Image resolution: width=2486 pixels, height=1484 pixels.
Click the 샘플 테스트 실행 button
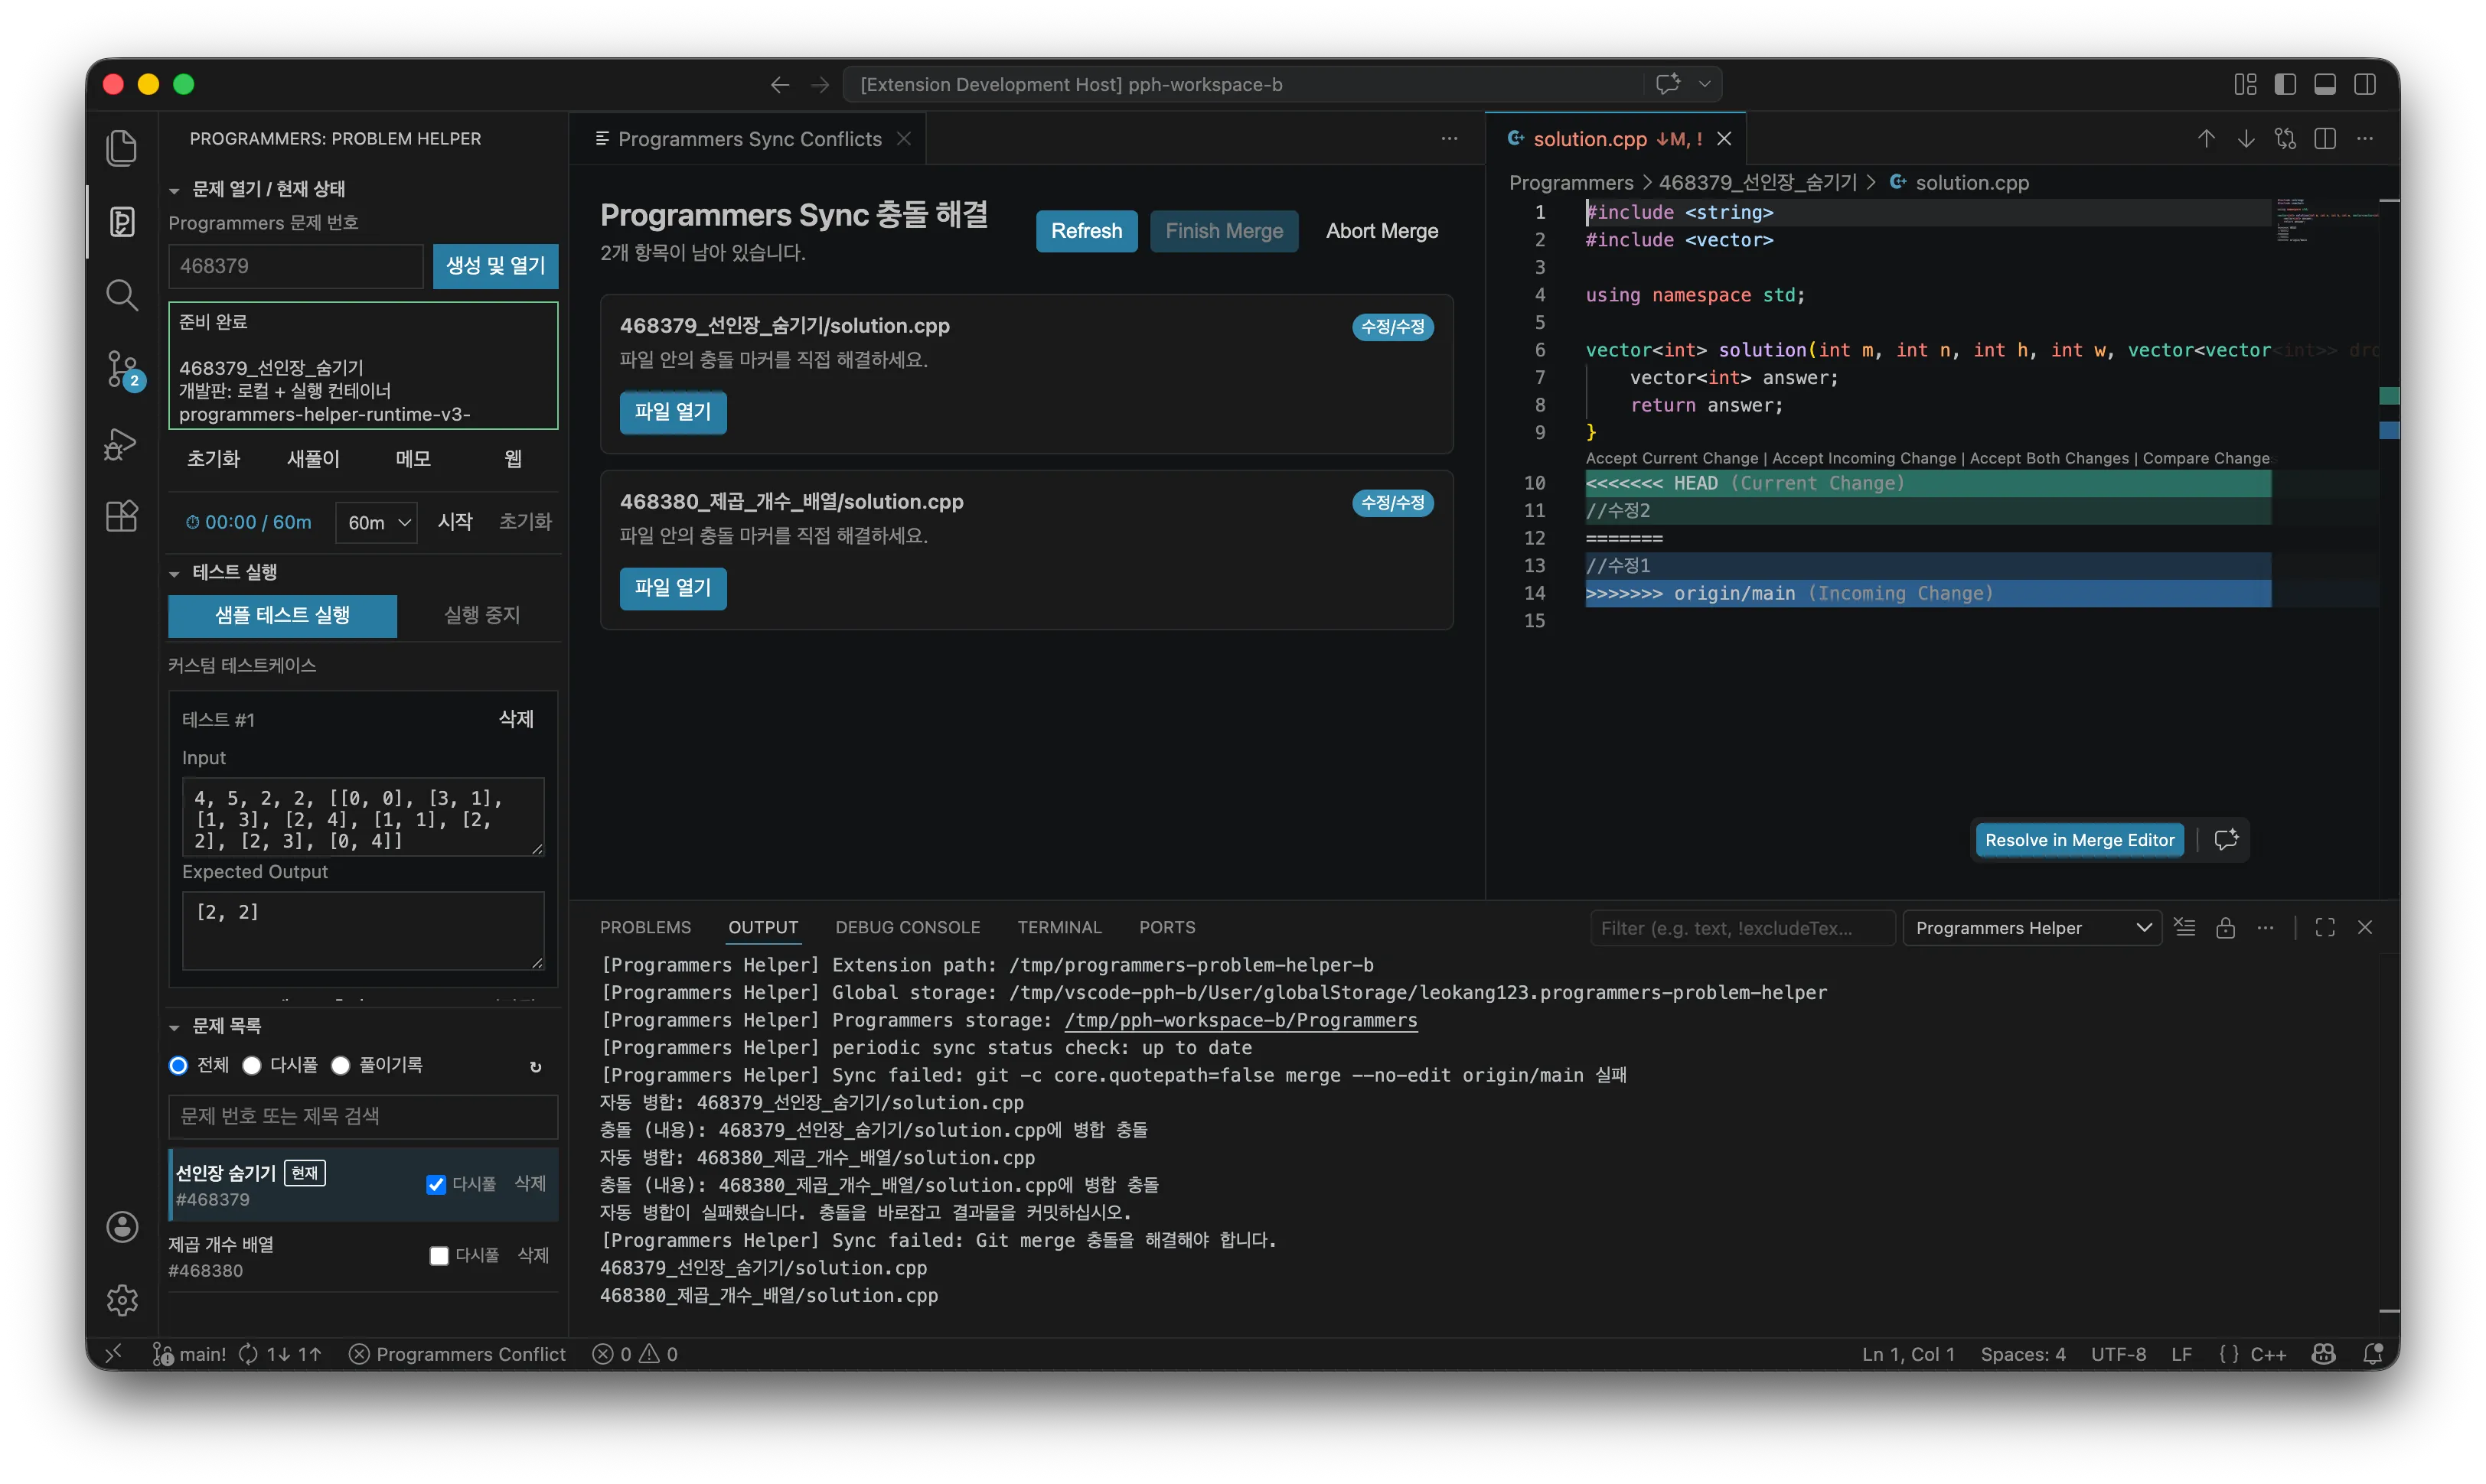coord(282,615)
